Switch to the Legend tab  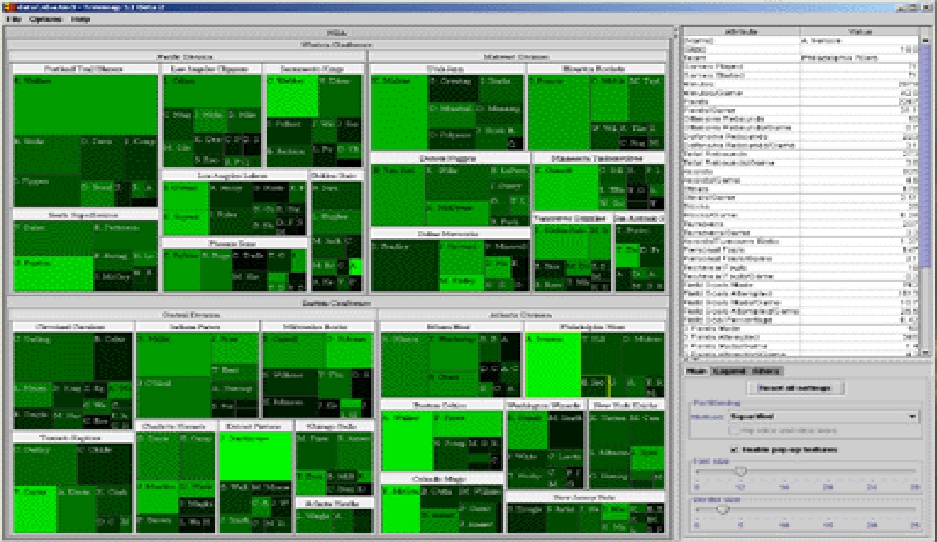click(729, 371)
